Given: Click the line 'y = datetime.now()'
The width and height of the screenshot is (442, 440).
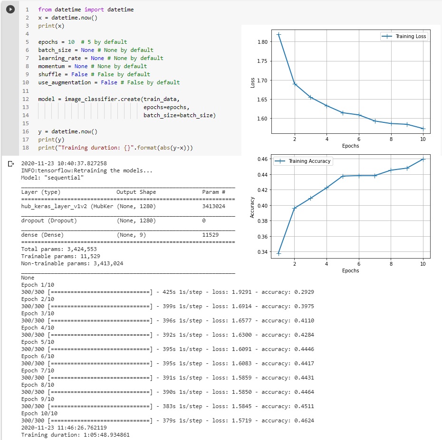Looking at the screenshot, I should (x=67, y=131).
